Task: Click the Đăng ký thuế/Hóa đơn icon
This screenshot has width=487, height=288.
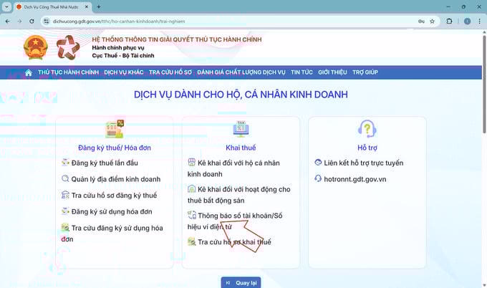Action: pos(115,129)
